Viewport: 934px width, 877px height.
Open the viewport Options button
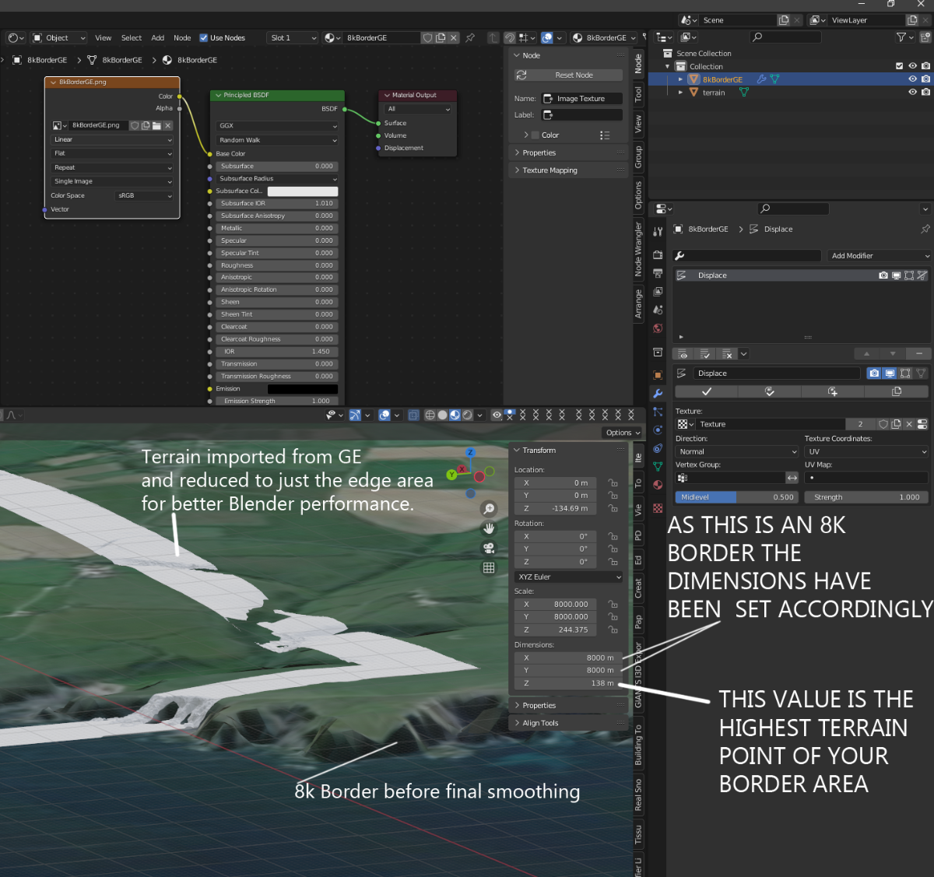pos(622,433)
